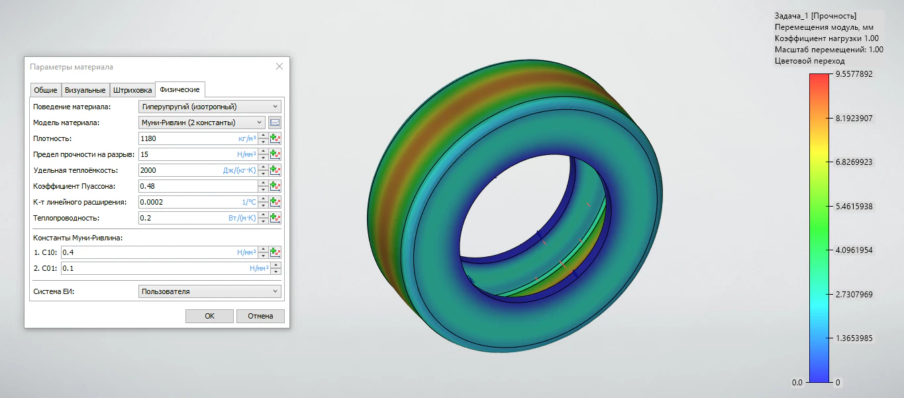904x398 pixels.
Task: Expand the Система ЕИ dropdown
Action: (209, 291)
